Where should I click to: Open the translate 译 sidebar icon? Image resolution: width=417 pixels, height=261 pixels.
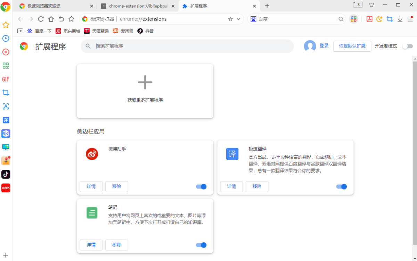pyautogui.click(x=6, y=120)
